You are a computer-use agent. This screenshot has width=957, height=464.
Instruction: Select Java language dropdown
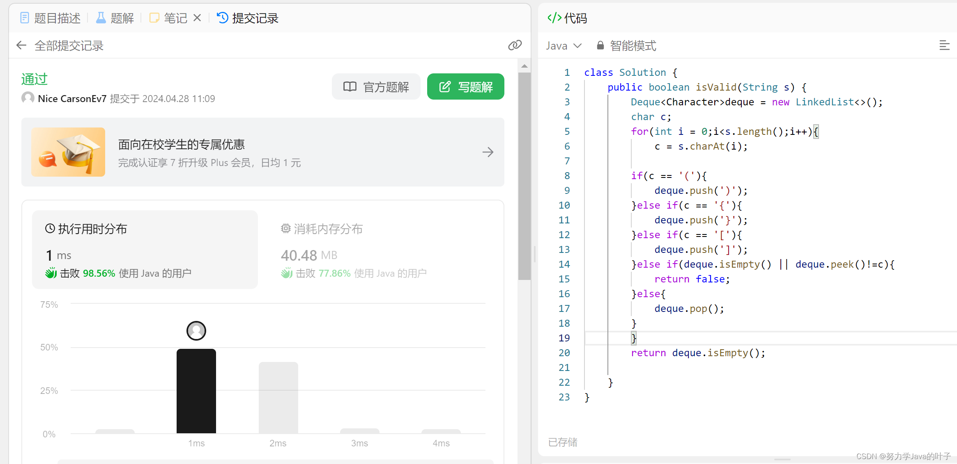[561, 45]
